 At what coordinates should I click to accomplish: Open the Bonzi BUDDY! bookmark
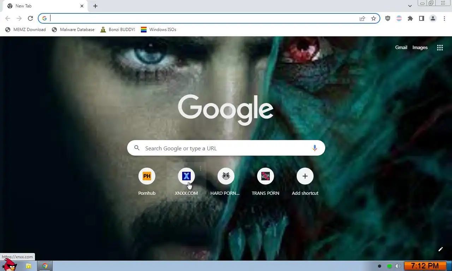click(118, 30)
